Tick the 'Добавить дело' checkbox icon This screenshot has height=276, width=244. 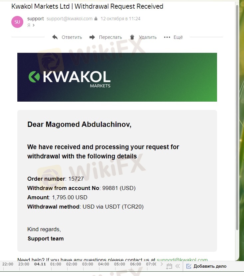189,266
